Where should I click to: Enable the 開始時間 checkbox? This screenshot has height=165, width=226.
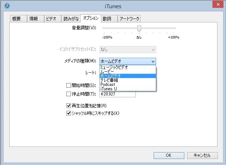[68, 85]
